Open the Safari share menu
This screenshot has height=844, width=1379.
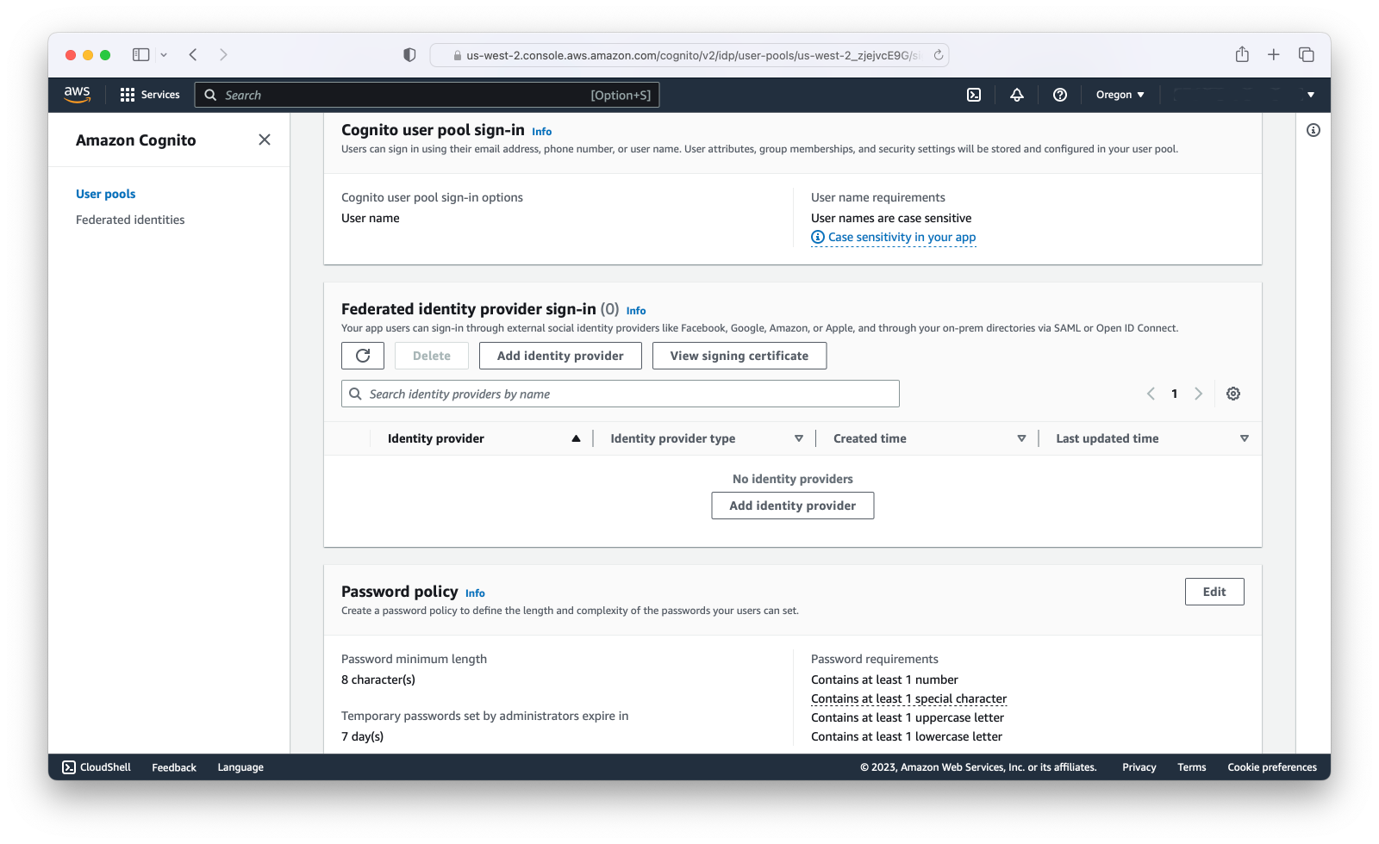(x=1242, y=54)
